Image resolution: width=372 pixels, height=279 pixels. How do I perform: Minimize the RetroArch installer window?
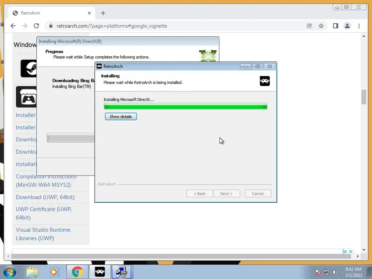[246, 66]
